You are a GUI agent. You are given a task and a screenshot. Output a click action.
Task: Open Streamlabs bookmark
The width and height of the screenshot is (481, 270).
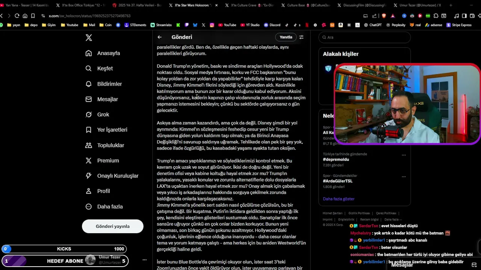tap(161, 25)
